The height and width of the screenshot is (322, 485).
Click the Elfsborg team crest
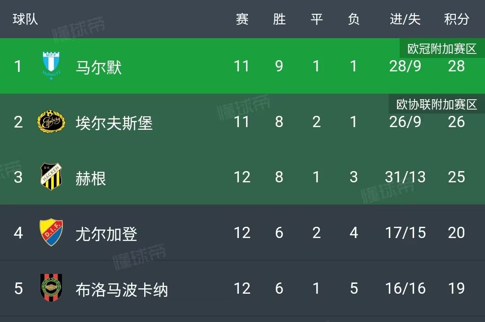pos(51,122)
